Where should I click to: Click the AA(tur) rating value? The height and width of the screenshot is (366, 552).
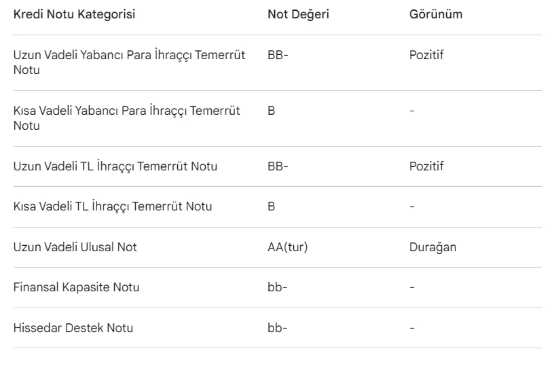coord(287,247)
